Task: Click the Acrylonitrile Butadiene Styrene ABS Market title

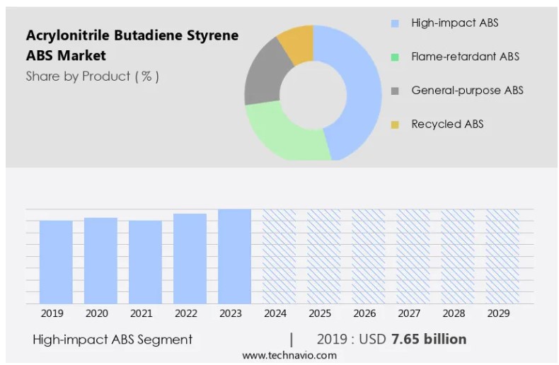Action: coord(132,45)
